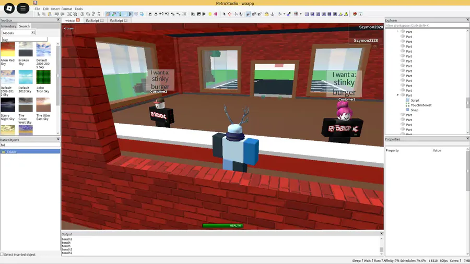Select the red Move tool
This screenshot has width=470, height=264.
(x=230, y=14)
